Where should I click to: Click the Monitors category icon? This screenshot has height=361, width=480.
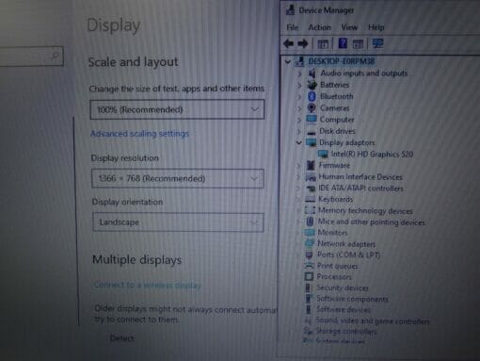310,233
